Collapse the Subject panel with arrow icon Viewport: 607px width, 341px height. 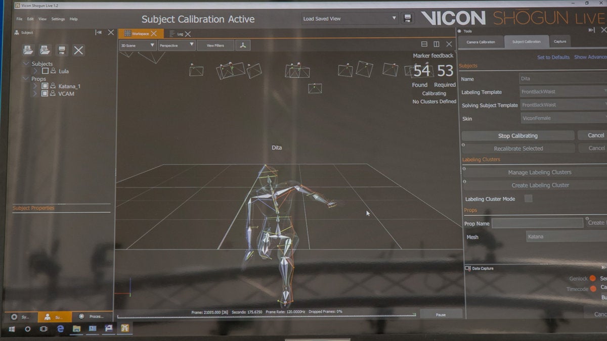(x=98, y=32)
